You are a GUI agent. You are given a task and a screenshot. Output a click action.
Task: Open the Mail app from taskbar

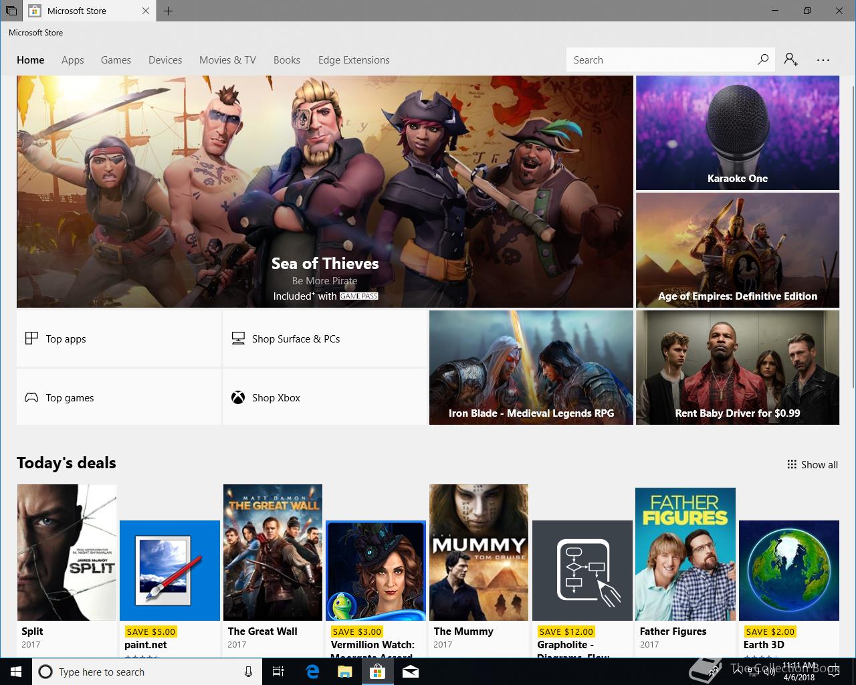[411, 672]
